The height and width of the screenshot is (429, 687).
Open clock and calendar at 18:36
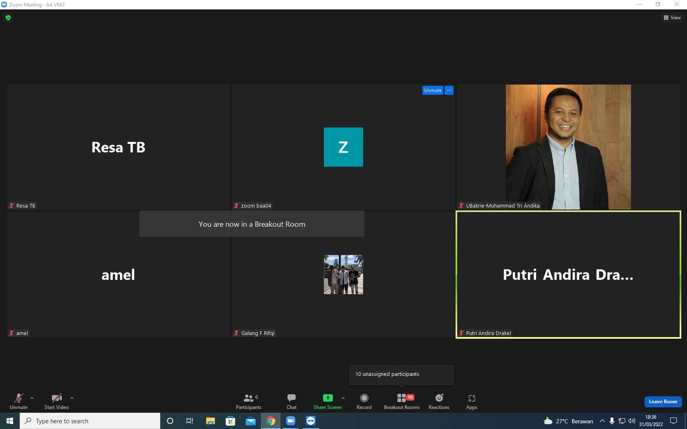(651, 421)
